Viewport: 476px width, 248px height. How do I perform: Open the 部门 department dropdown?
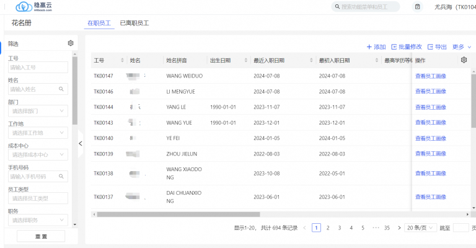(38, 112)
